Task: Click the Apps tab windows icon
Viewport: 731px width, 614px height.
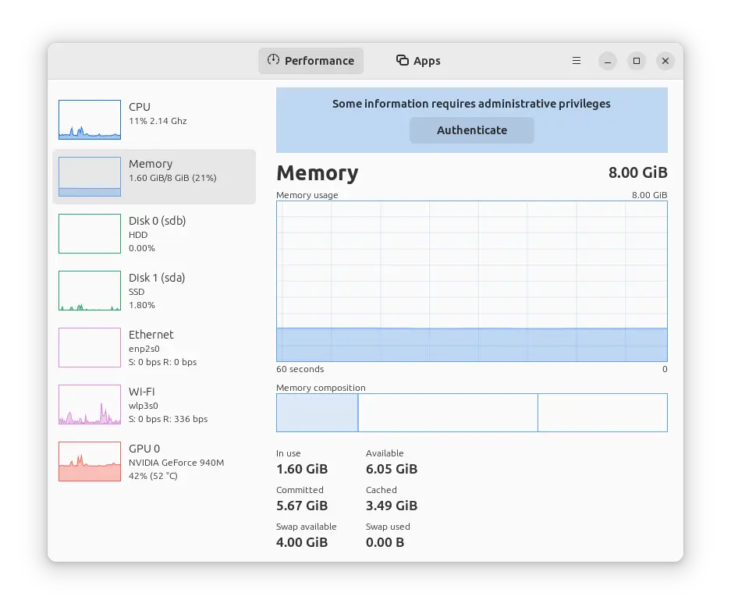Action: coord(403,60)
